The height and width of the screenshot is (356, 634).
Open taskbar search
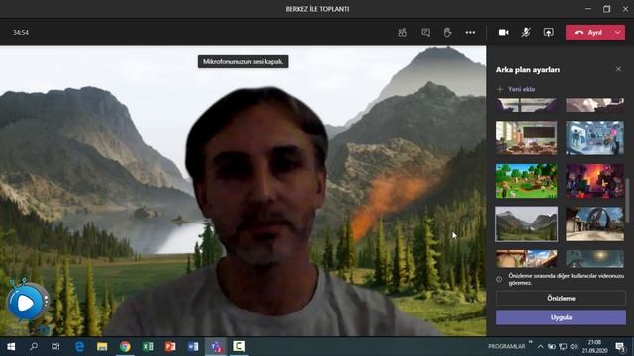coord(34,347)
